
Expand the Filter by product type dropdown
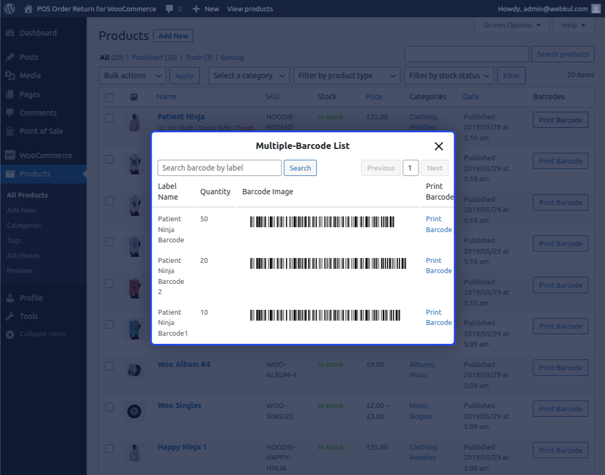[x=347, y=75]
